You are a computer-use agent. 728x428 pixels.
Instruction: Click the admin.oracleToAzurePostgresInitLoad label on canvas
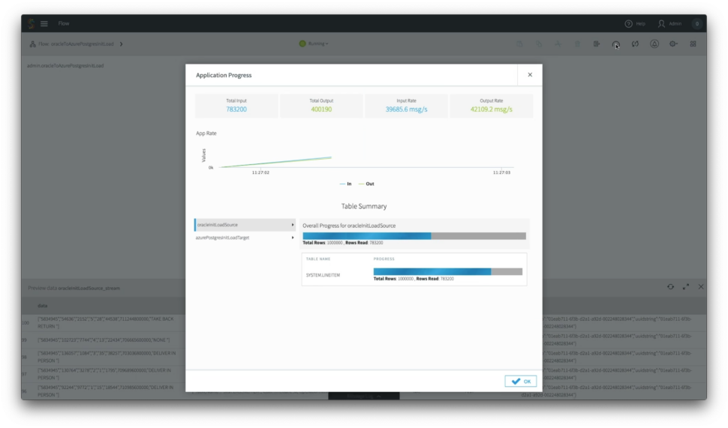point(65,66)
